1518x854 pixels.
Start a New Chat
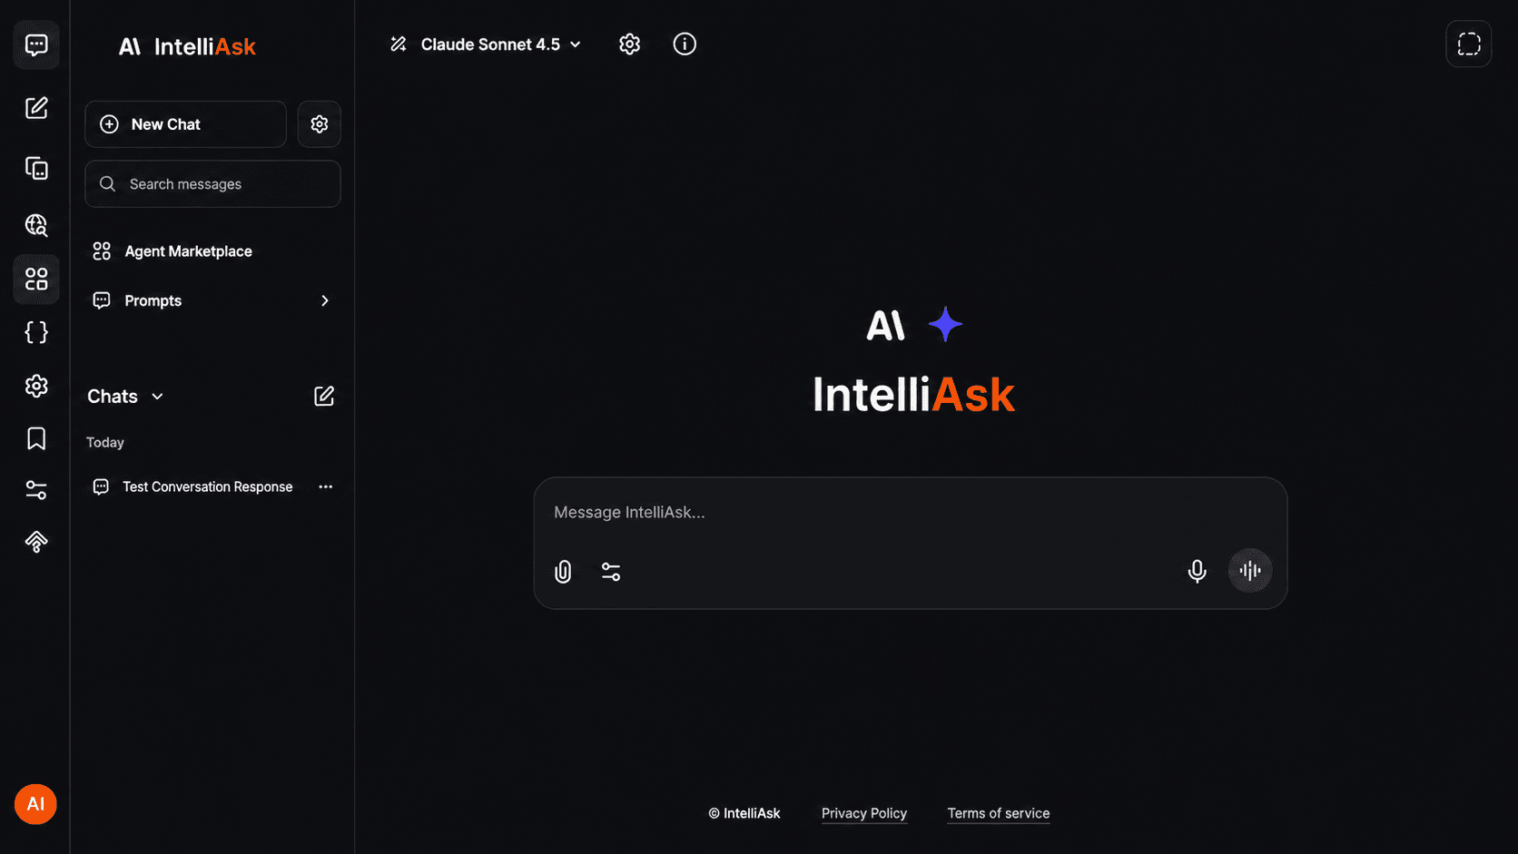pos(185,124)
